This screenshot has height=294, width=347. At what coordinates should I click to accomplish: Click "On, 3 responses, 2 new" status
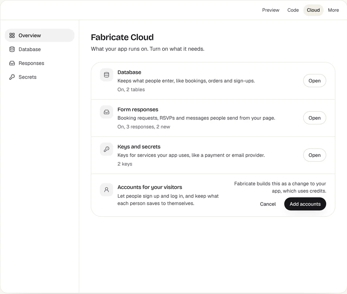click(x=144, y=127)
